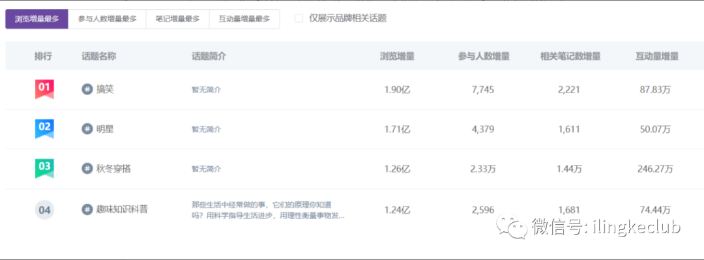Click the 2.33万 participants value

[483, 169]
